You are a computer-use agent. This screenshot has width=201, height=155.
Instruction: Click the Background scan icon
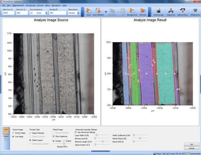[132, 11]
